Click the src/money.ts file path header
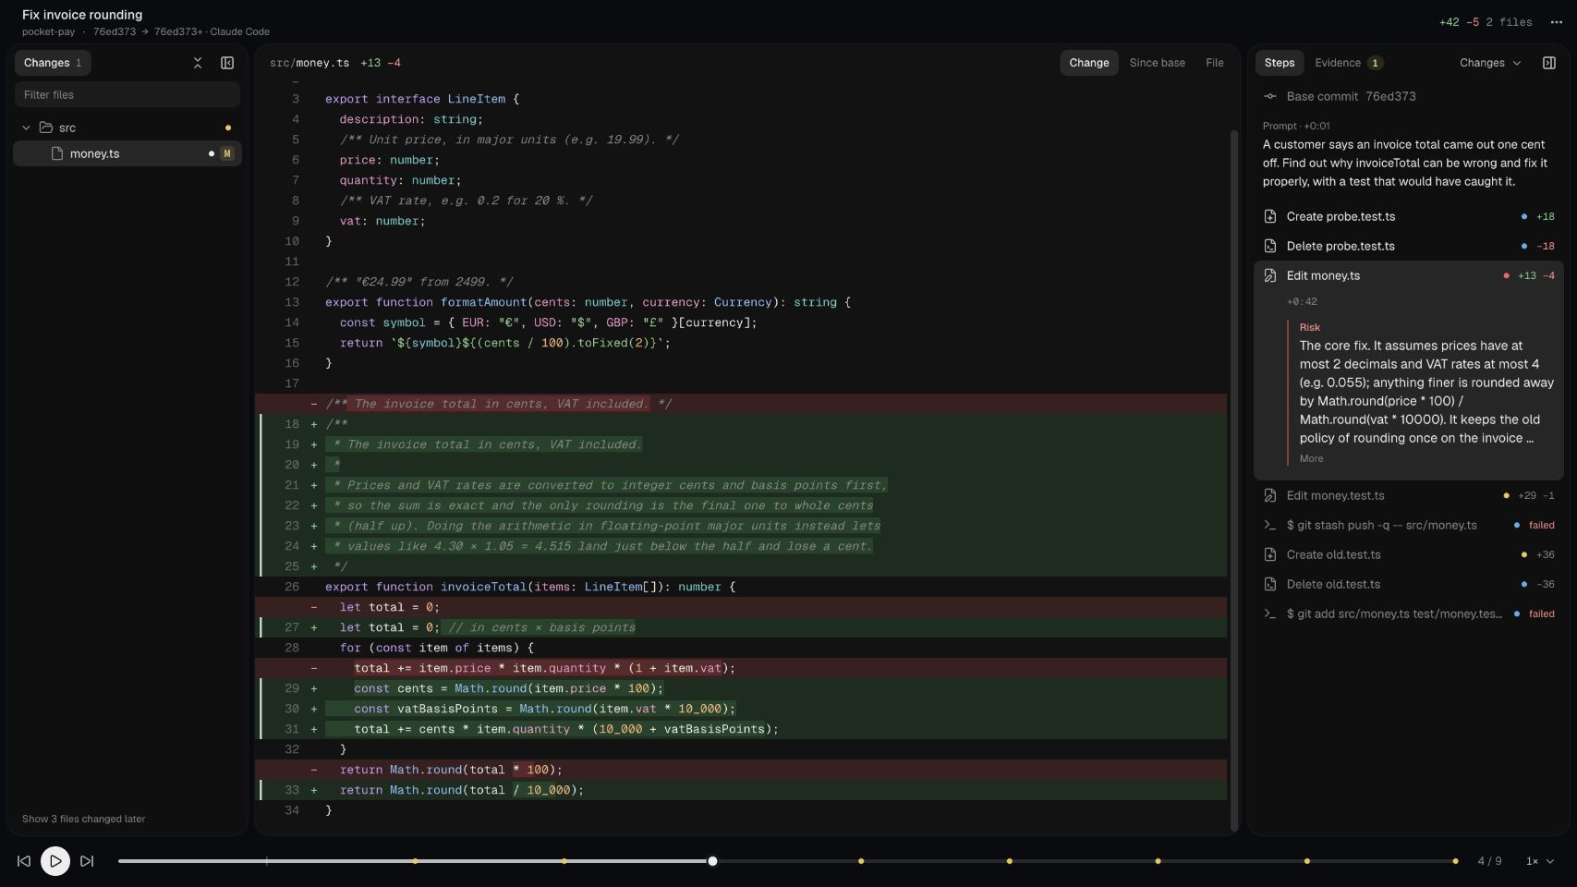This screenshot has height=887, width=1577. point(309,63)
